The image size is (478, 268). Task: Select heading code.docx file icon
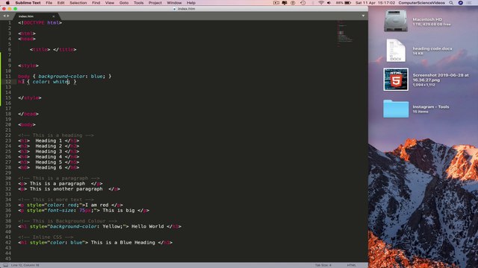point(396,50)
